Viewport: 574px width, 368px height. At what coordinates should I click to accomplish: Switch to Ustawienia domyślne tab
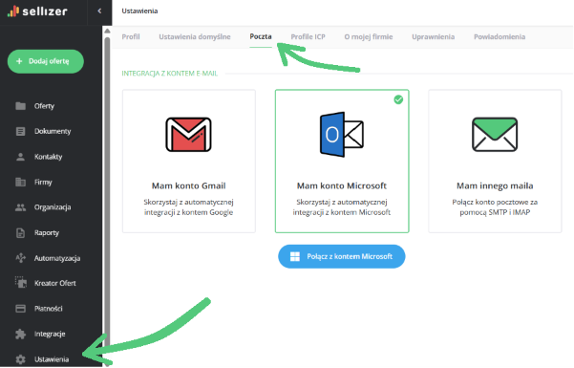point(195,36)
